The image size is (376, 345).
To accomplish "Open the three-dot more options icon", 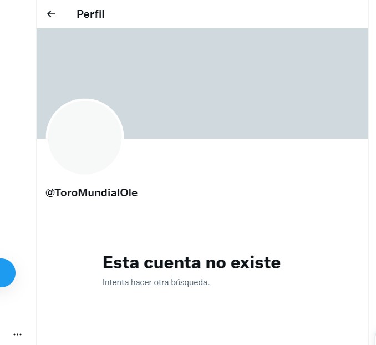I will (17, 334).
